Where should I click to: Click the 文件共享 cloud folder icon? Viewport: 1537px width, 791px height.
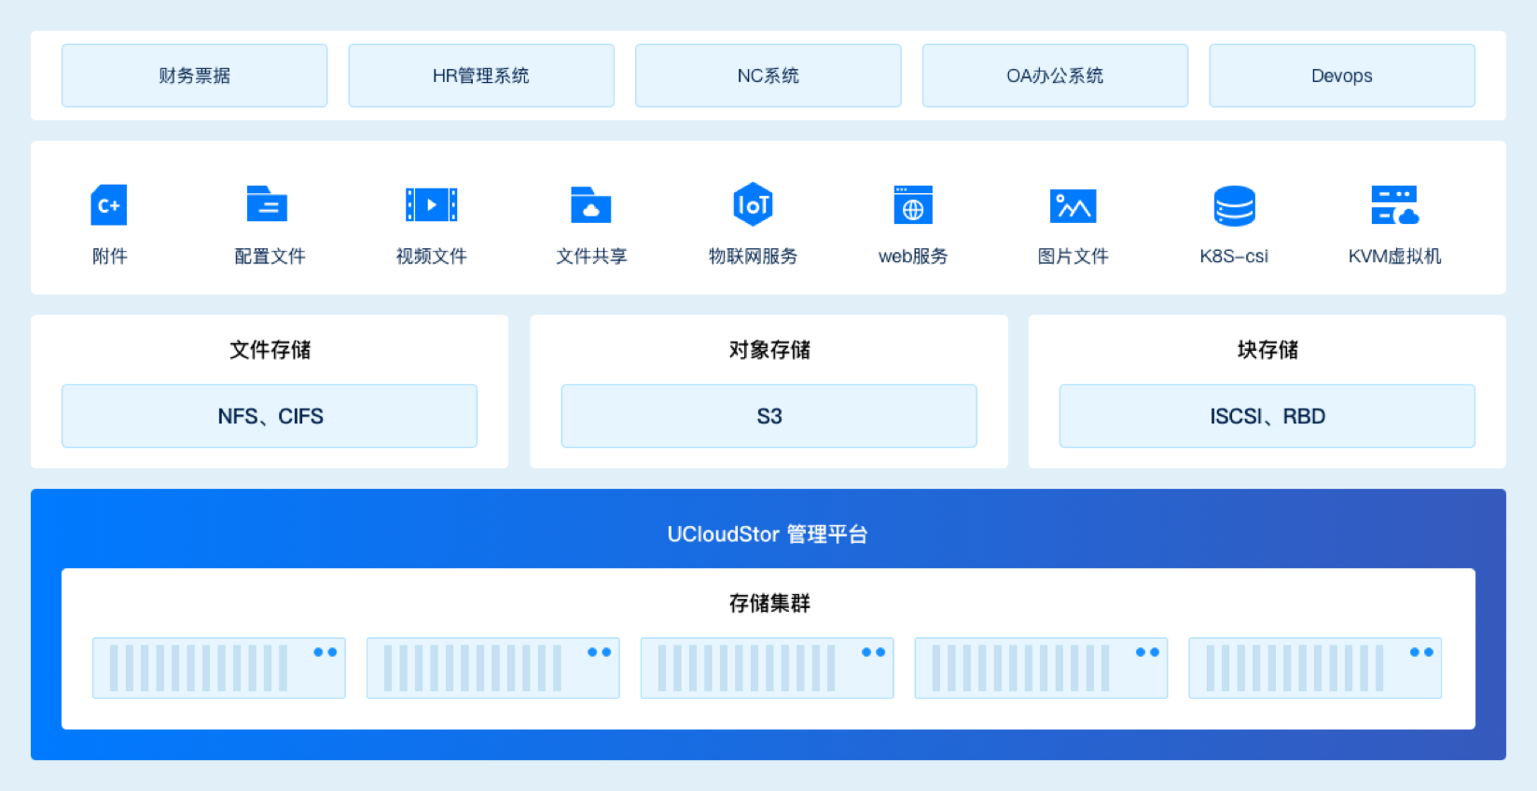coord(590,204)
